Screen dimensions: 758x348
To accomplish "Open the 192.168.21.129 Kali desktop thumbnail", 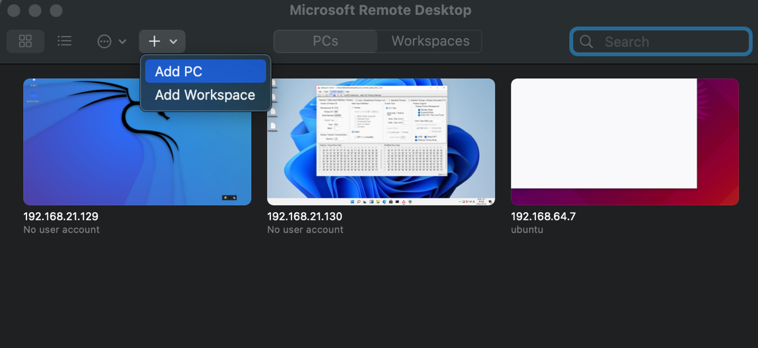I will 137,142.
